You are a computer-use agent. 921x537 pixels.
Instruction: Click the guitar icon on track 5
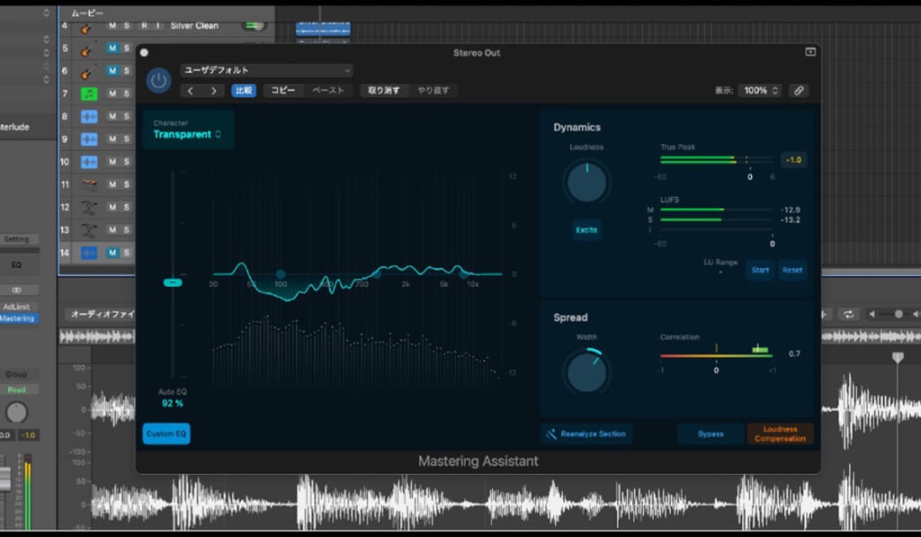click(x=87, y=49)
